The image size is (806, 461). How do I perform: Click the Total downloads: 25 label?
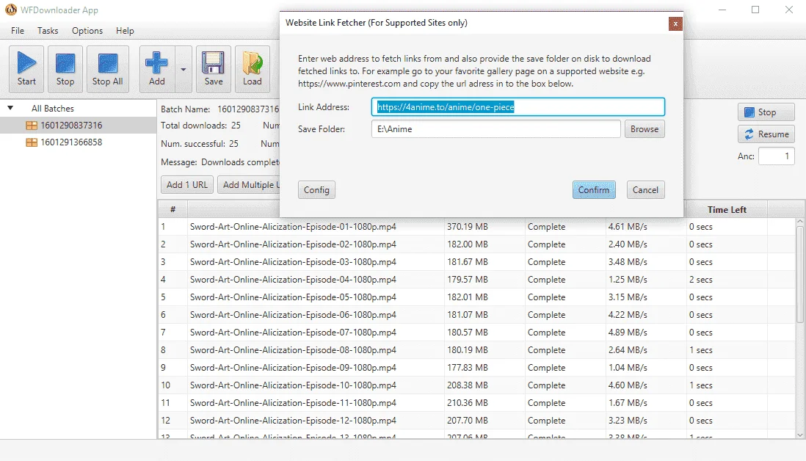(200, 126)
